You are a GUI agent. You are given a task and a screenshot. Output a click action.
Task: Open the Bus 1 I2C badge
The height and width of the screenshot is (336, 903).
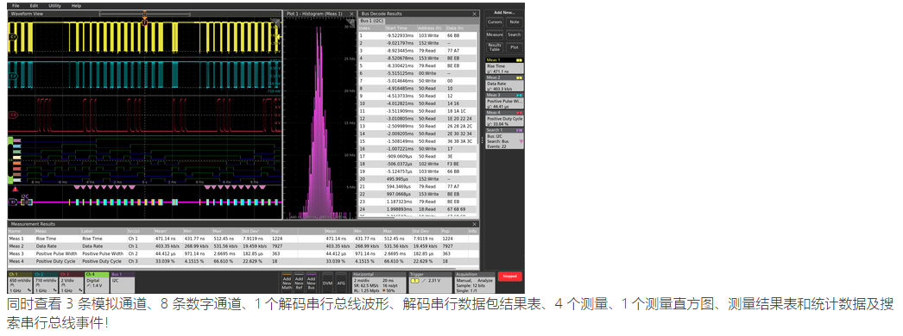pos(122,282)
